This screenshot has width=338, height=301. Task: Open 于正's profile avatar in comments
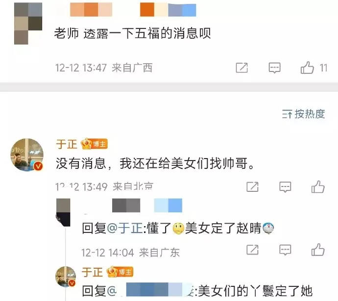[27, 155]
